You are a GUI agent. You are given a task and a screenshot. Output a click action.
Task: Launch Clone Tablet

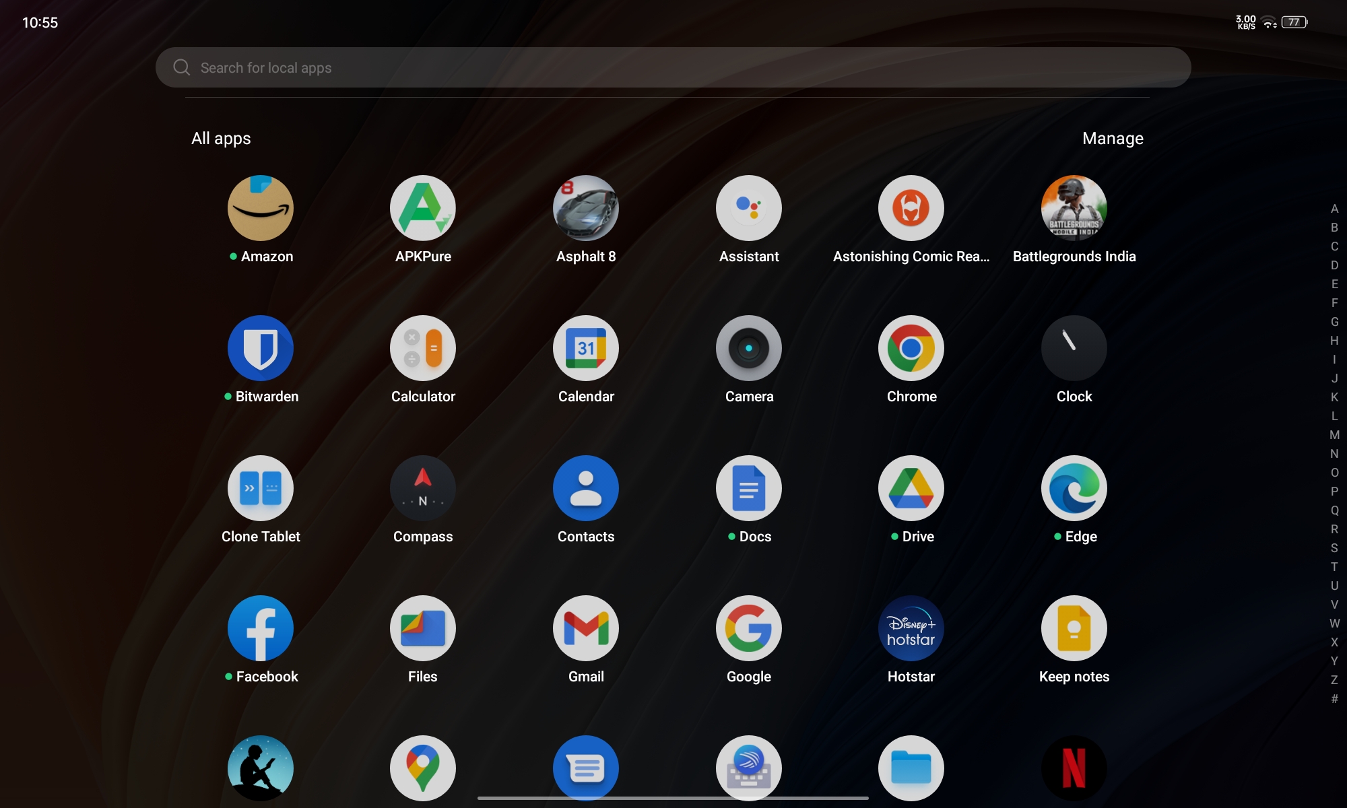(x=261, y=488)
